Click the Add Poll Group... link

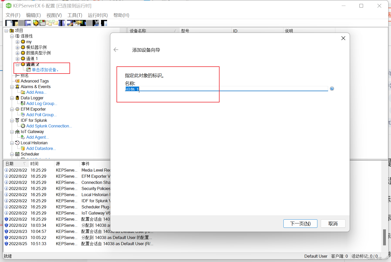tap(41, 115)
